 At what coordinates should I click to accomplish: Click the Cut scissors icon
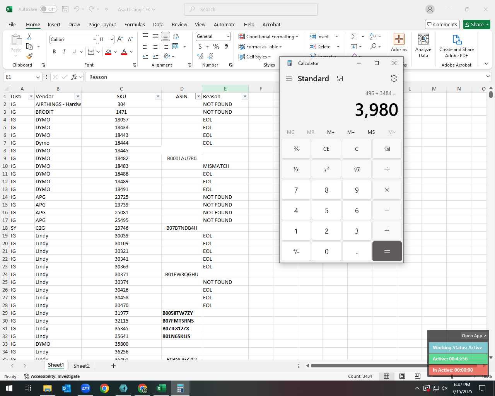(29, 36)
